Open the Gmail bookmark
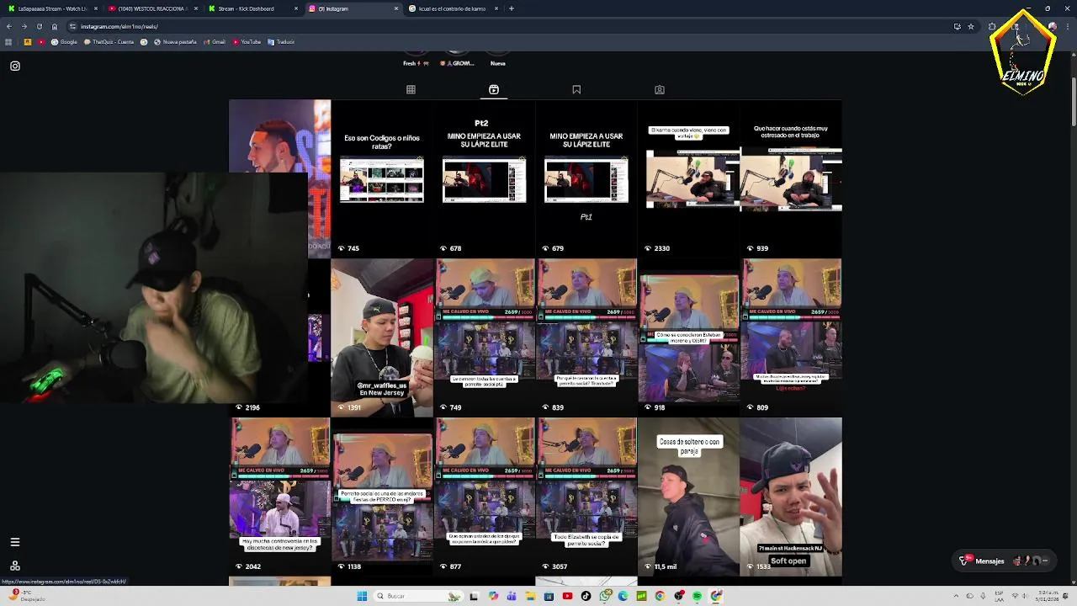The width and height of the screenshot is (1077, 606). tap(214, 41)
